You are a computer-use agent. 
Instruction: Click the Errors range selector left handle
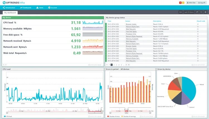pos(125,110)
